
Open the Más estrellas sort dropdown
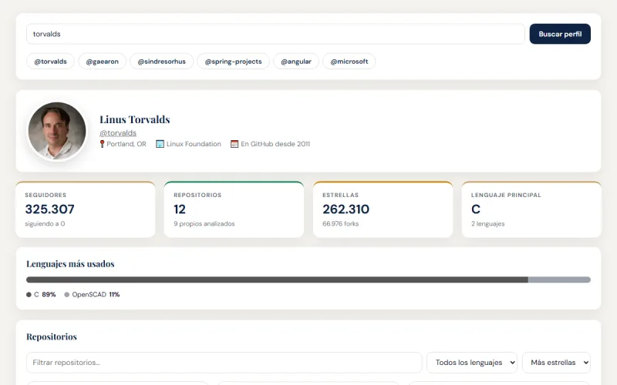point(556,362)
